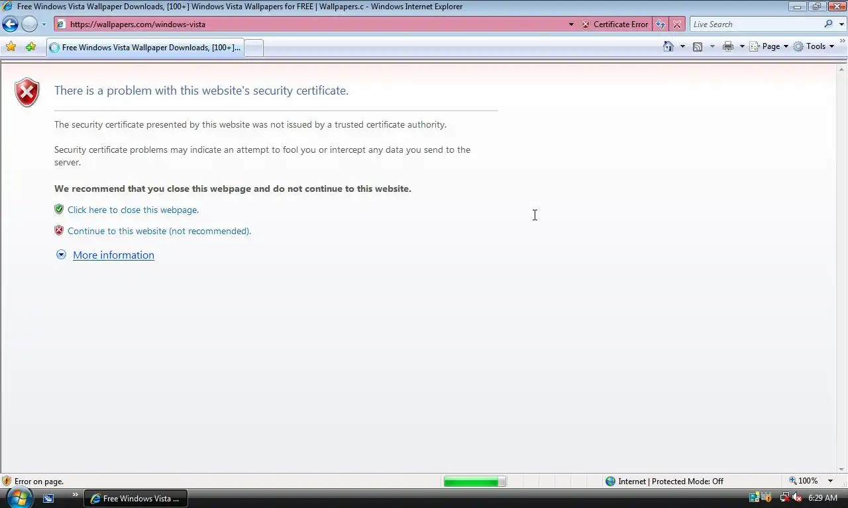This screenshot has width=848, height=508.
Task: Open the zoom level dropdown arrow
Action: pos(830,481)
